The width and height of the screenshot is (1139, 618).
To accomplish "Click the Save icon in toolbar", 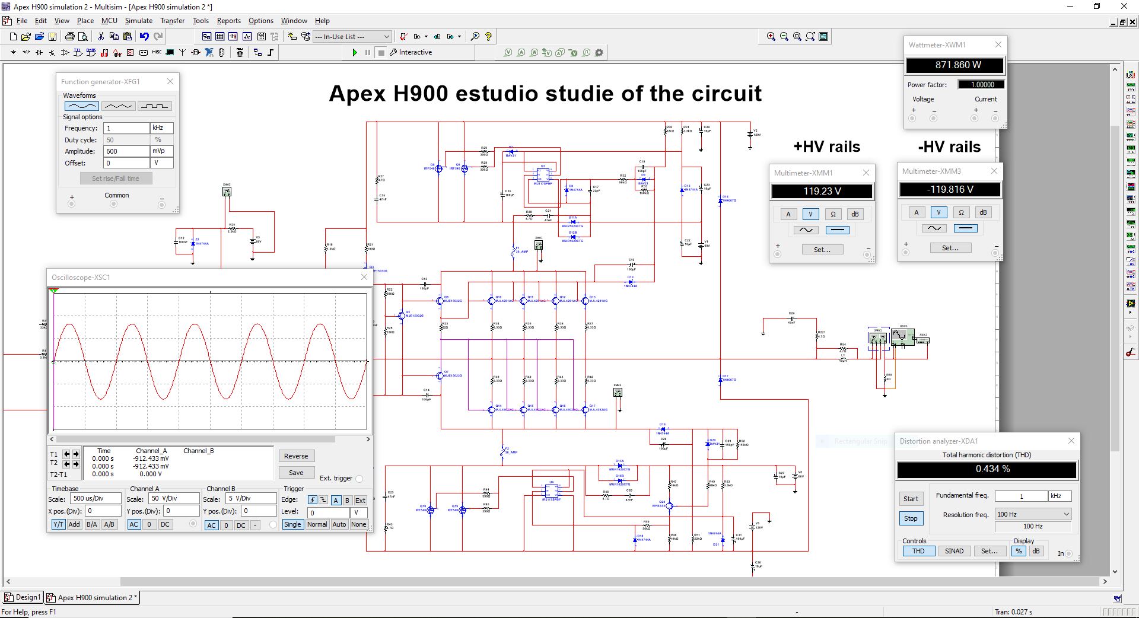I will pyautogui.click(x=52, y=36).
